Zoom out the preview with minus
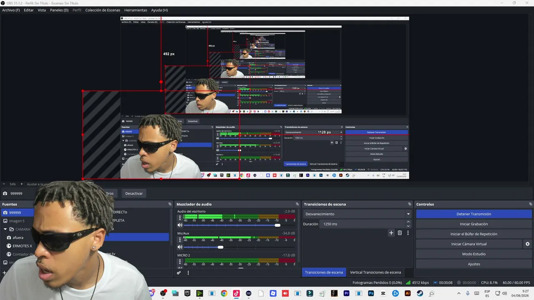This screenshot has width=534, height=300. coord(4,184)
